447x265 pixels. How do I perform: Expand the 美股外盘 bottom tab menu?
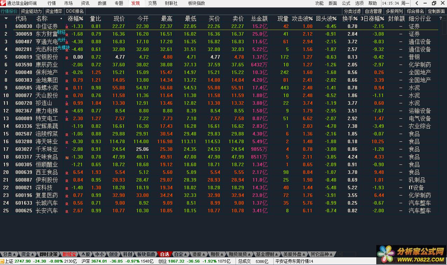(295, 254)
